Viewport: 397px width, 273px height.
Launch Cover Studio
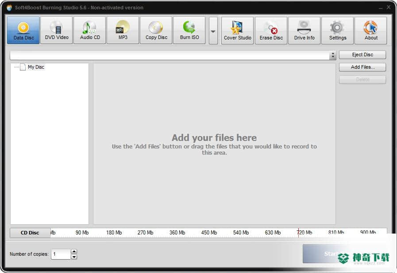[x=238, y=31]
